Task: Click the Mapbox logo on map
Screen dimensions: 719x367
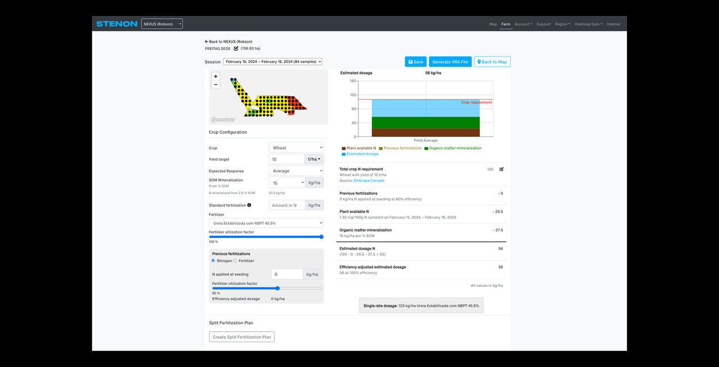Action: 223,120
